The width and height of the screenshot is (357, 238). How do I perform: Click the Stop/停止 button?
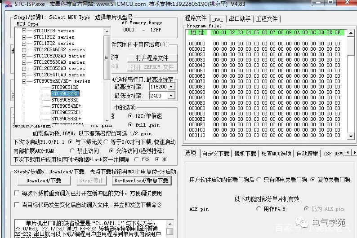click(x=91, y=181)
